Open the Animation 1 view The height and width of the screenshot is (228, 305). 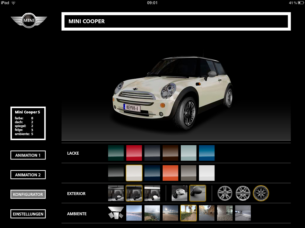(28, 155)
